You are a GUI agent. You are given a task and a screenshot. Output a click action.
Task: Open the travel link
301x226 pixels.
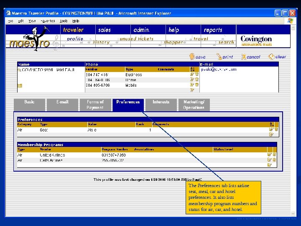click(201, 39)
